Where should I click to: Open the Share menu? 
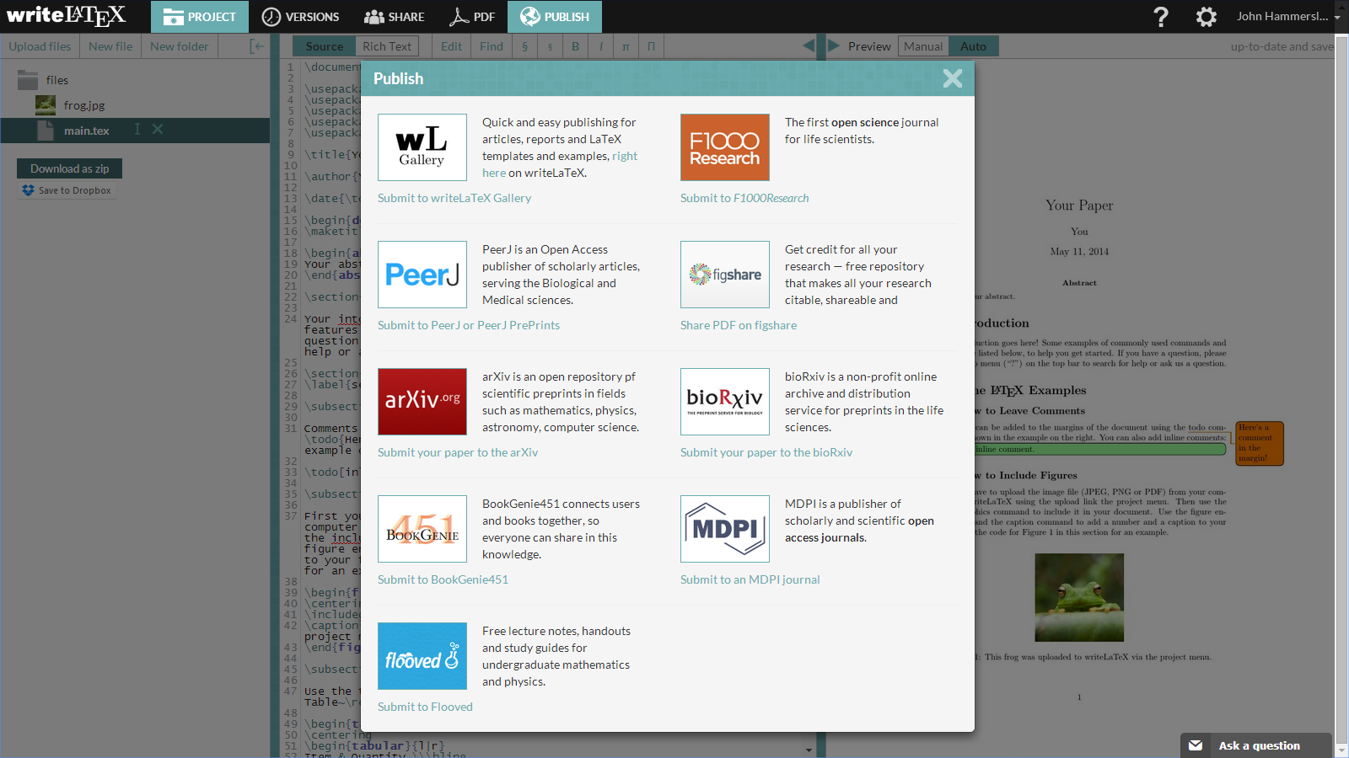(x=394, y=17)
